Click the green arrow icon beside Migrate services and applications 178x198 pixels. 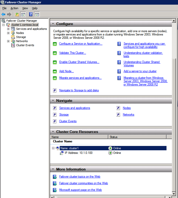coord(55,78)
